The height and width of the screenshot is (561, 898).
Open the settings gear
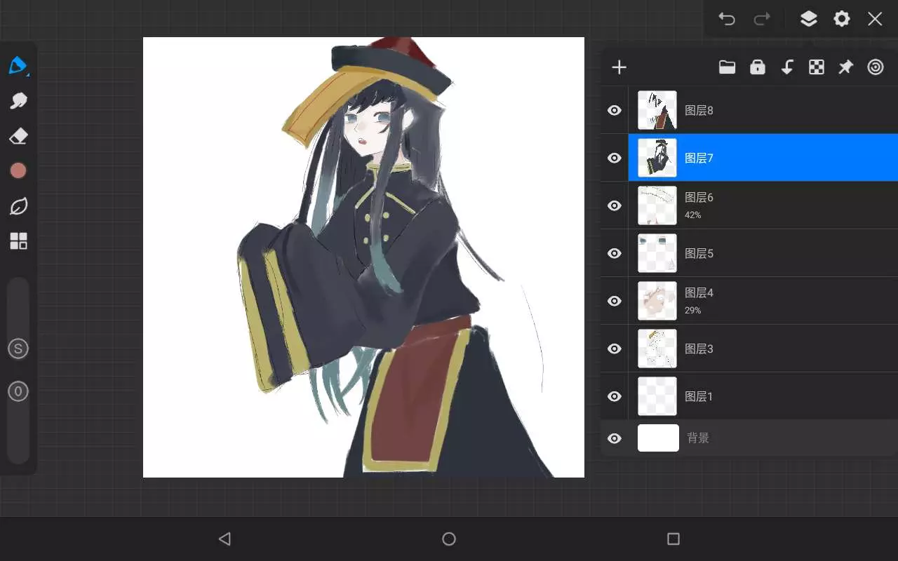[x=842, y=19]
